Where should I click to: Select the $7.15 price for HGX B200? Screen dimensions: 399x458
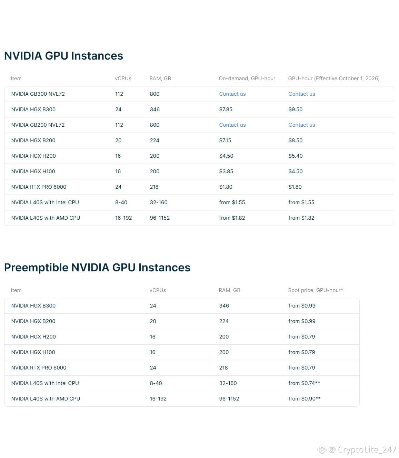point(225,140)
